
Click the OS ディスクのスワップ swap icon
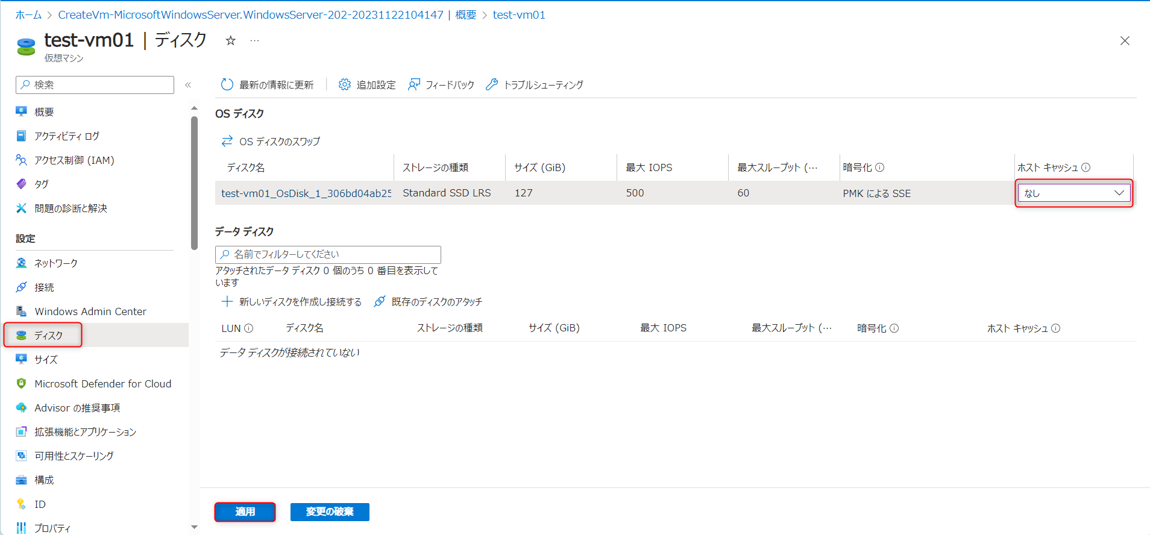coord(227,142)
